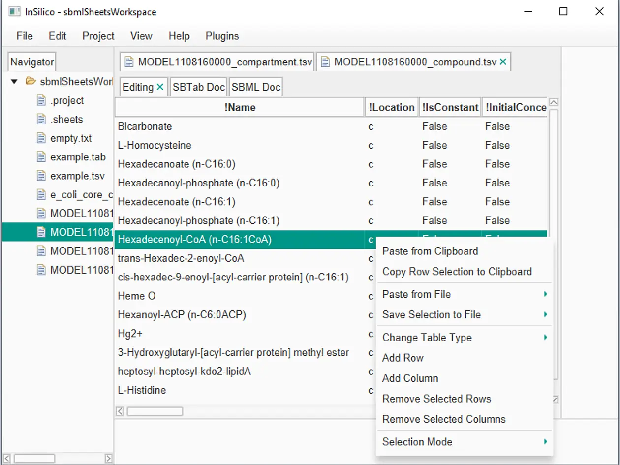Click table vertical scrollbar up arrow
Viewport: 620px width, 465px height.
554,102
